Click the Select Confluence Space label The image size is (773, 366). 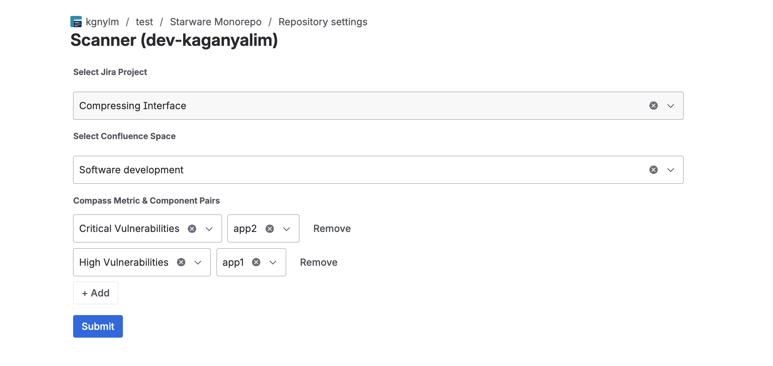(x=124, y=136)
